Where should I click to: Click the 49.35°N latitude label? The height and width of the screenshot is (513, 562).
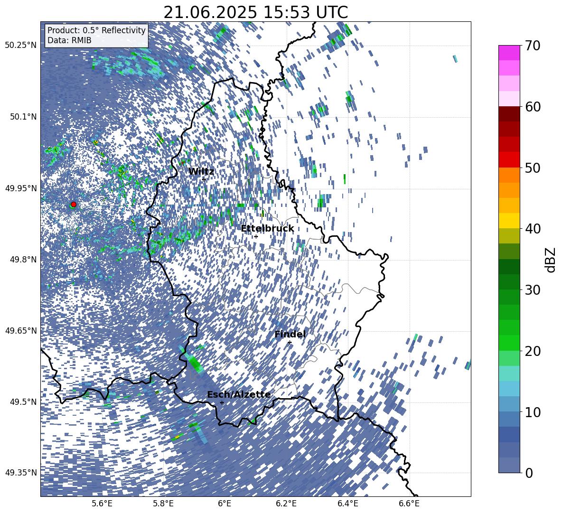tap(21, 473)
